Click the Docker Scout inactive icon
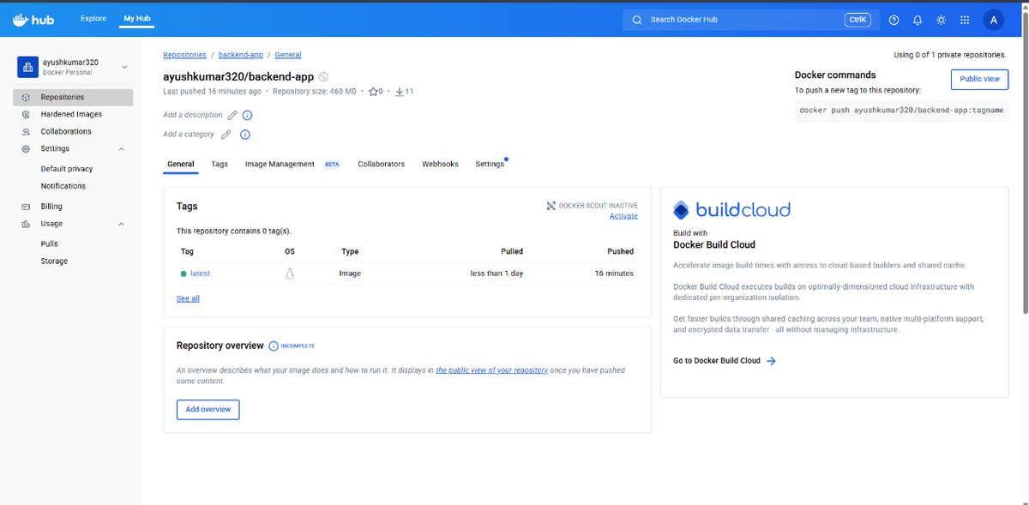 tap(551, 206)
